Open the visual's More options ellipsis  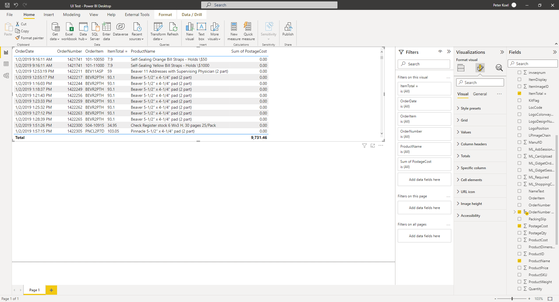(x=381, y=145)
